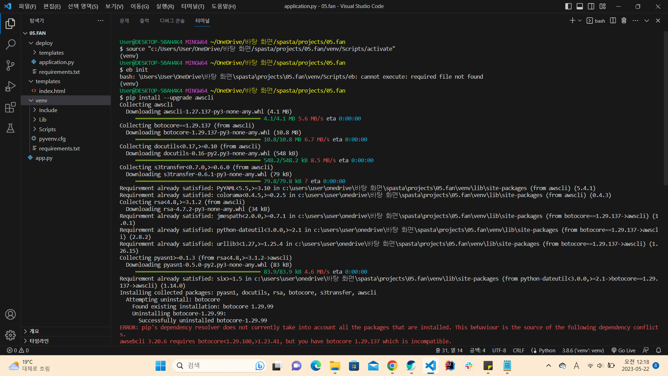Screen dimensions: 668x376
Task: Expand the Include folder
Action: click(66, 110)
